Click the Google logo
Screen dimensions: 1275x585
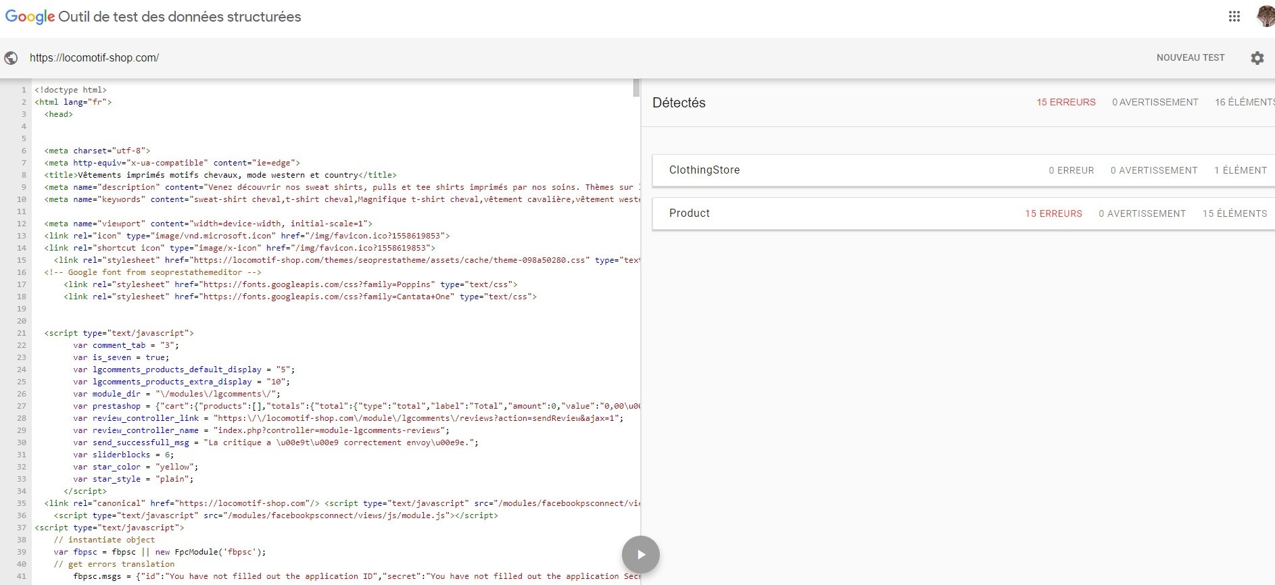(x=30, y=17)
